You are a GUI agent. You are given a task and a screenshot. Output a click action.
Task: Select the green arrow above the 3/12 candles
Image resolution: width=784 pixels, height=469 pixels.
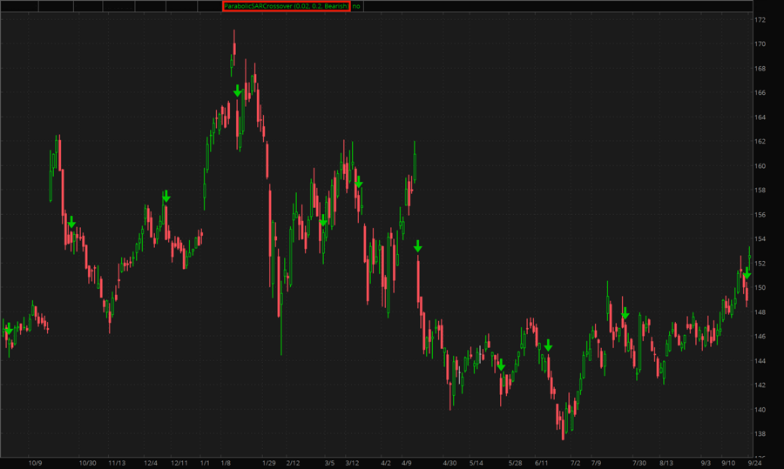tap(358, 183)
